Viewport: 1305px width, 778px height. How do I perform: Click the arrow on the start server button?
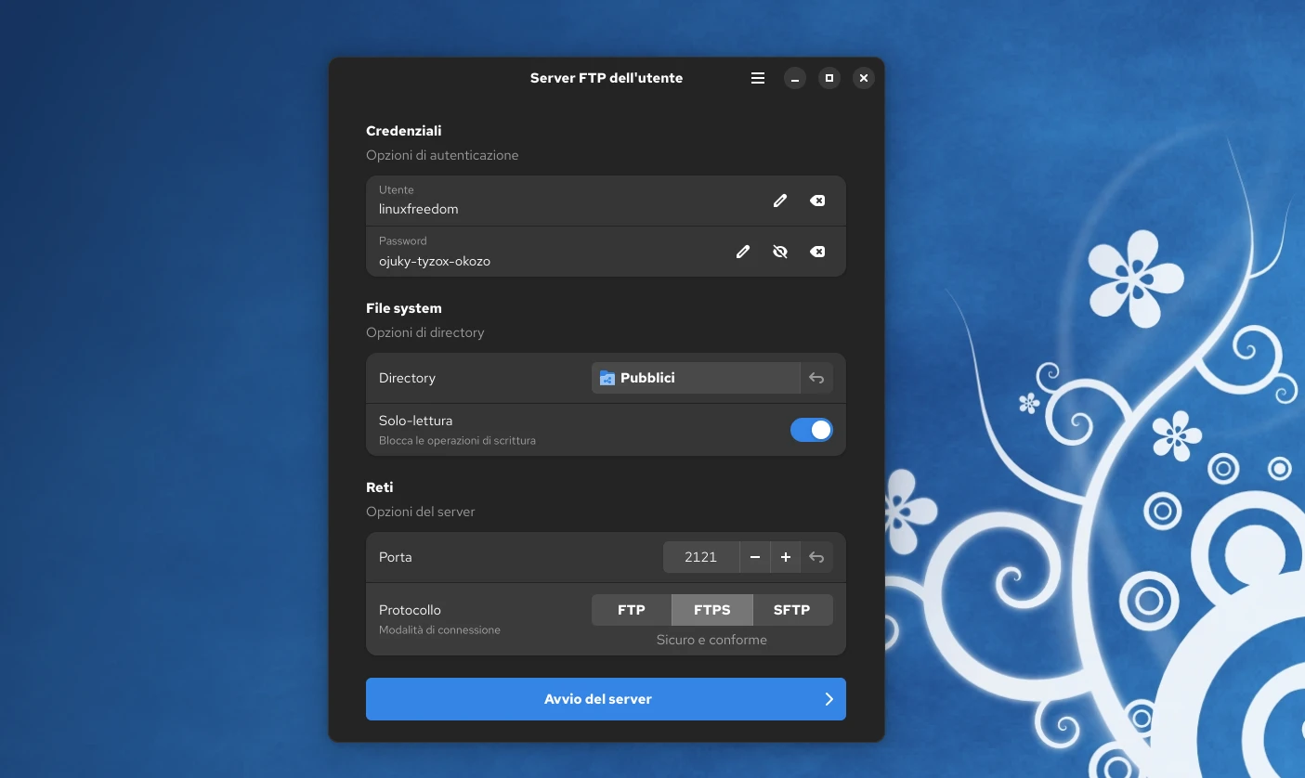tap(829, 699)
